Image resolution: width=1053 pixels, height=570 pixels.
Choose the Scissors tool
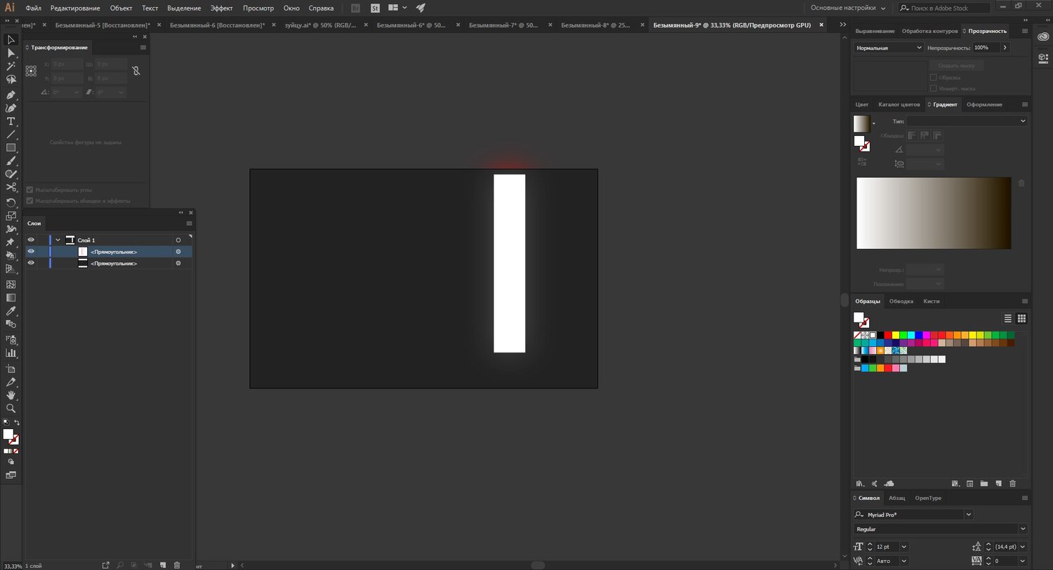coord(11,188)
